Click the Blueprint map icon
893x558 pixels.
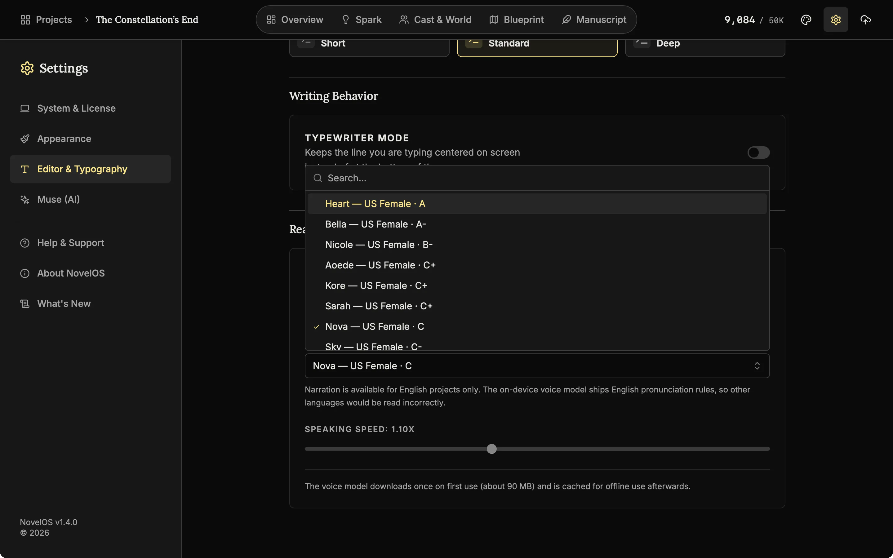[x=494, y=20]
